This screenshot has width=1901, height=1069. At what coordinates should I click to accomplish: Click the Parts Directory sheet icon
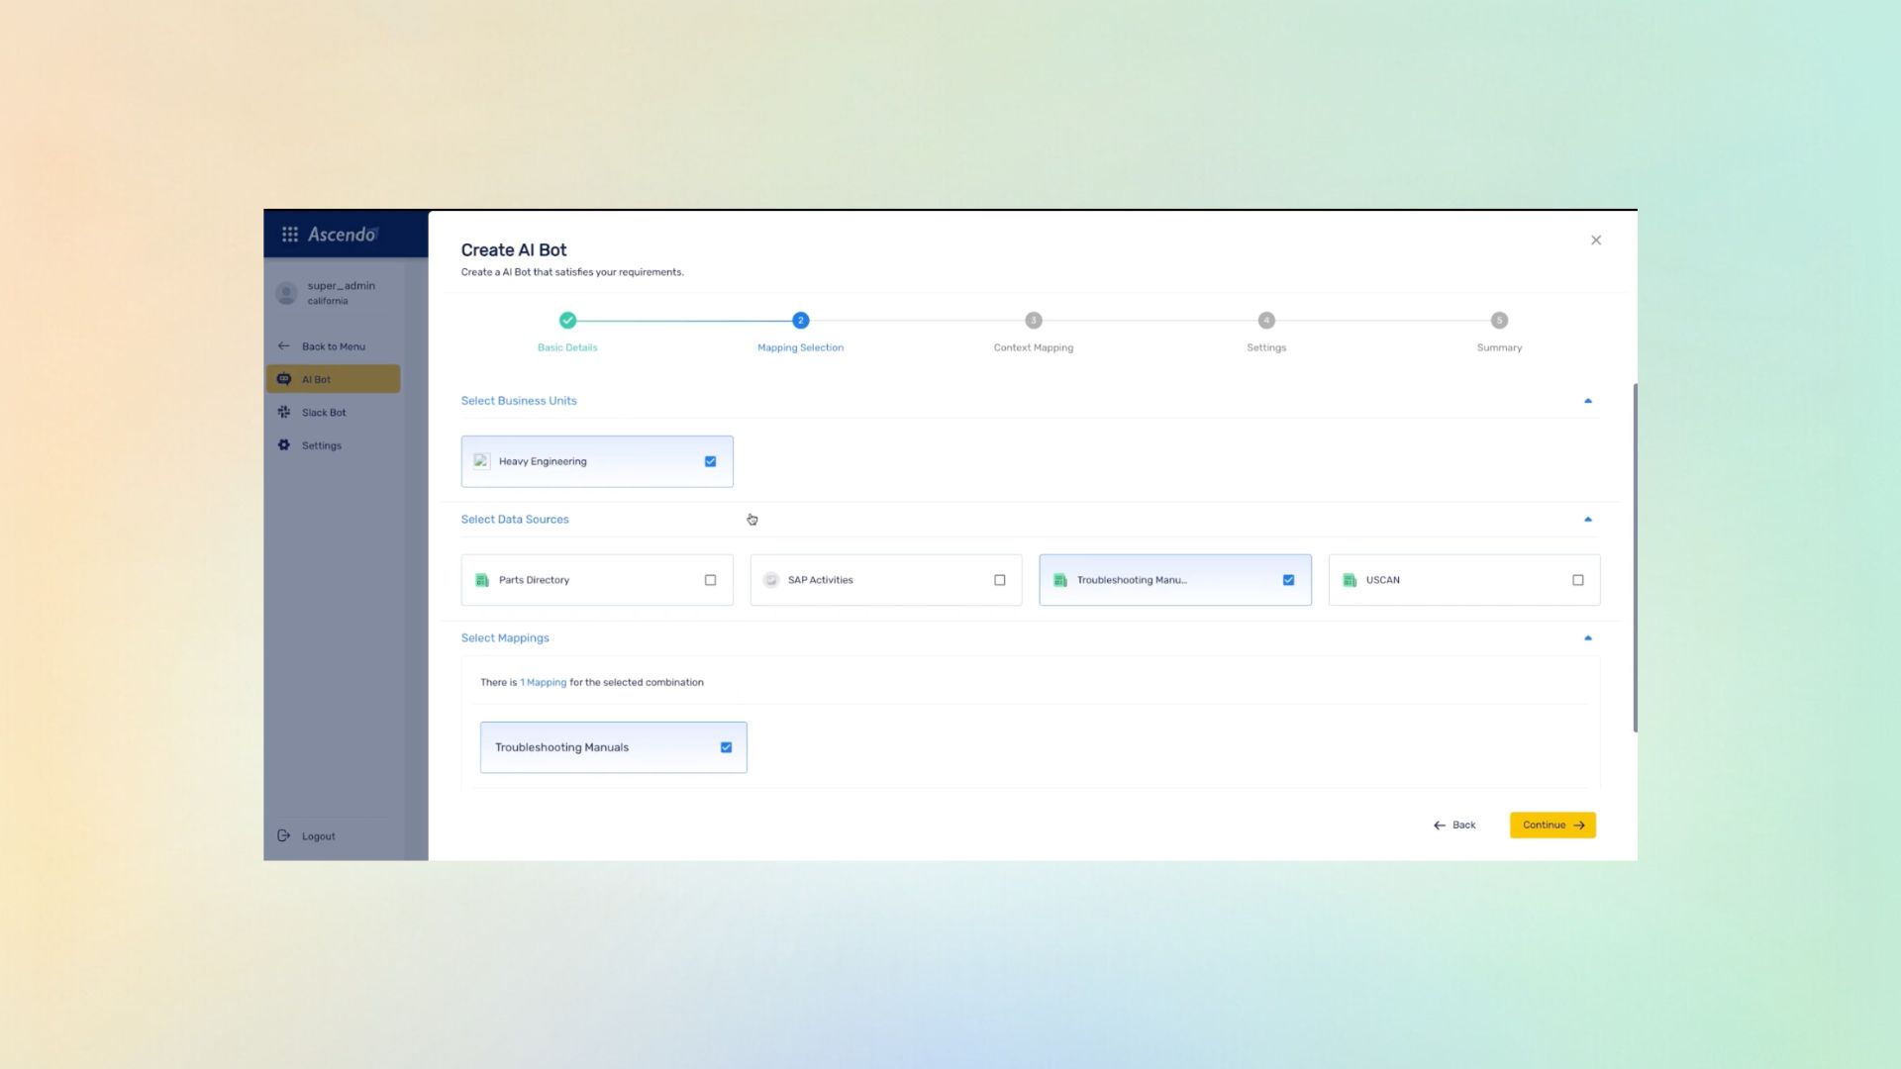pyautogui.click(x=482, y=580)
